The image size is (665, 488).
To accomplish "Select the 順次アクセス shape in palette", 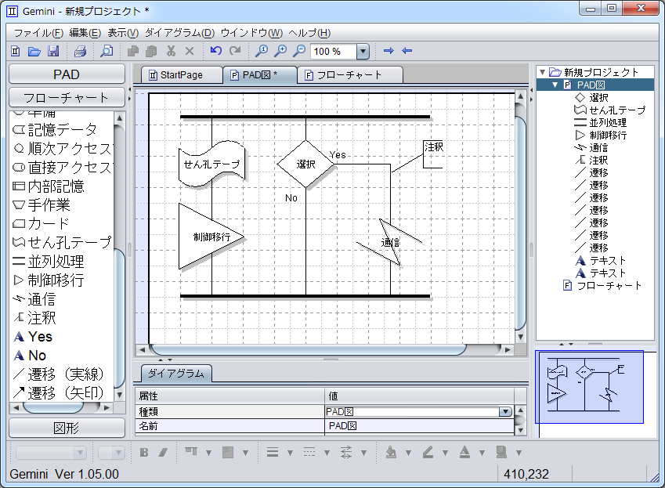I will point(63,148).
